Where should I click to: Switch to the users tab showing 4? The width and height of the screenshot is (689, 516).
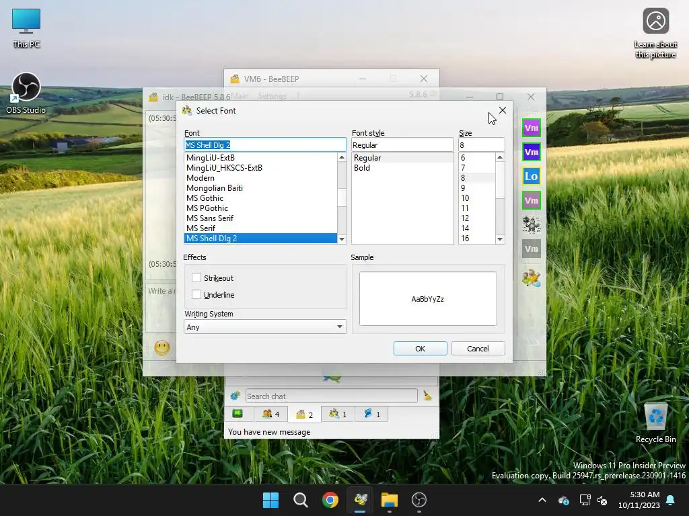tap(270, 414)
